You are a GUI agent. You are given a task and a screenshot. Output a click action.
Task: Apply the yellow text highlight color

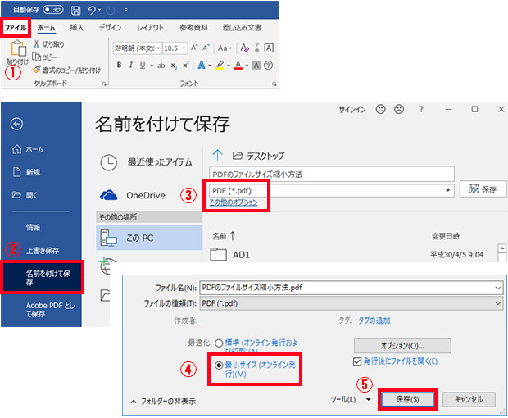220,65
